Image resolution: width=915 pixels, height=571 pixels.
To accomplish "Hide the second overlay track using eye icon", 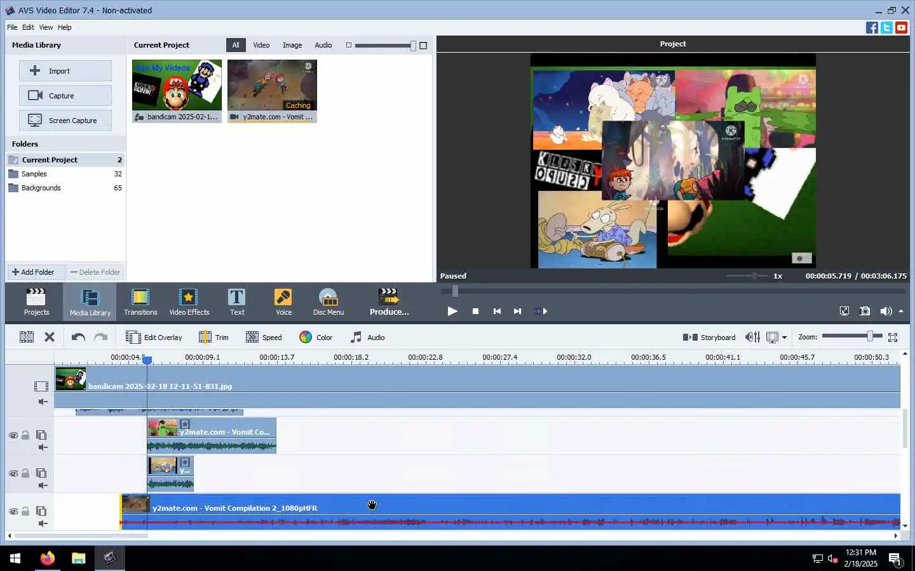I will tap(13, 473).
